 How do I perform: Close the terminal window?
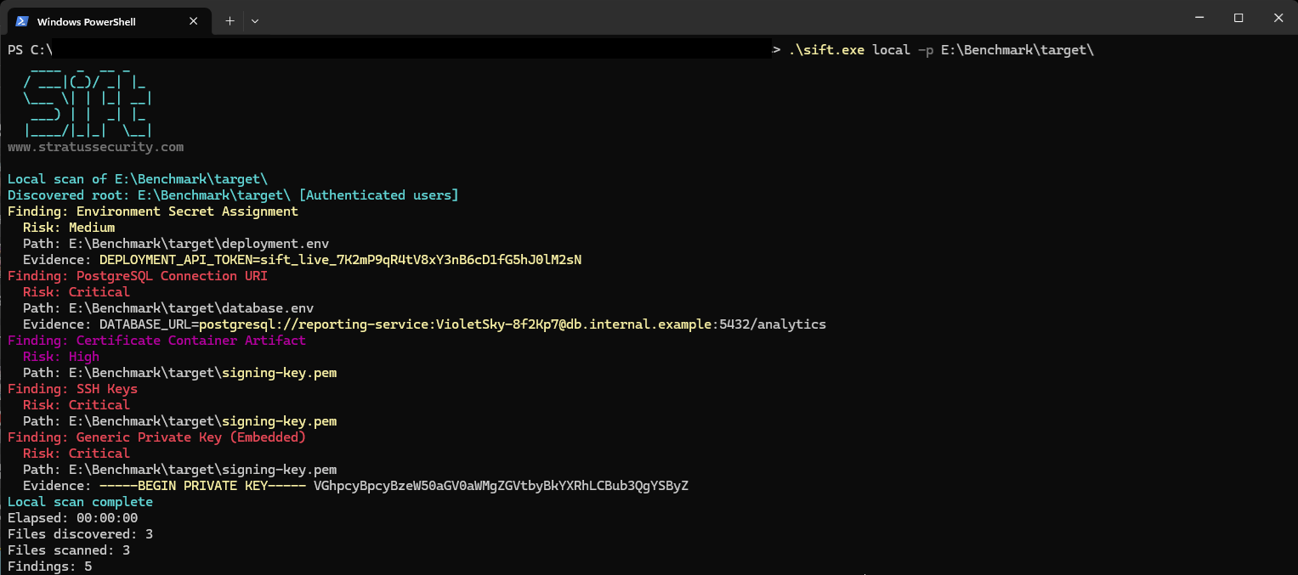tap(1278, 18)
